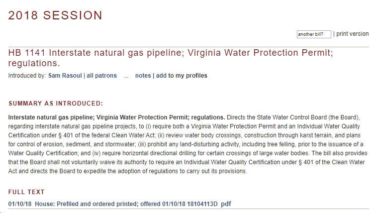Click the ellipsis between patrons and notes
Image resolution: width=375 pixels, height=213 pixels.
[x=126, y=76]
